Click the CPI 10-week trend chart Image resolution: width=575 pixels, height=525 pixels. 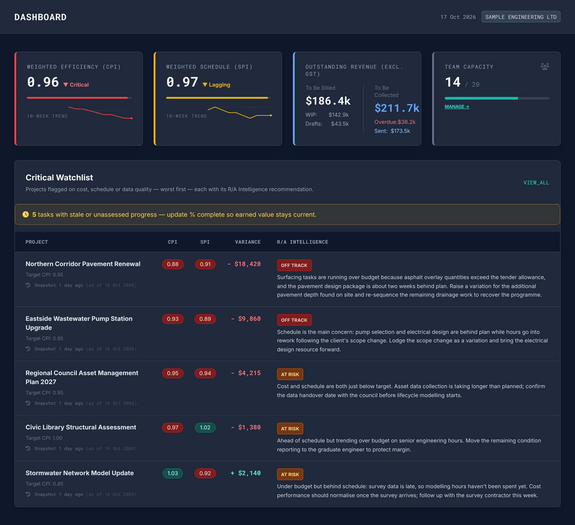100,113
